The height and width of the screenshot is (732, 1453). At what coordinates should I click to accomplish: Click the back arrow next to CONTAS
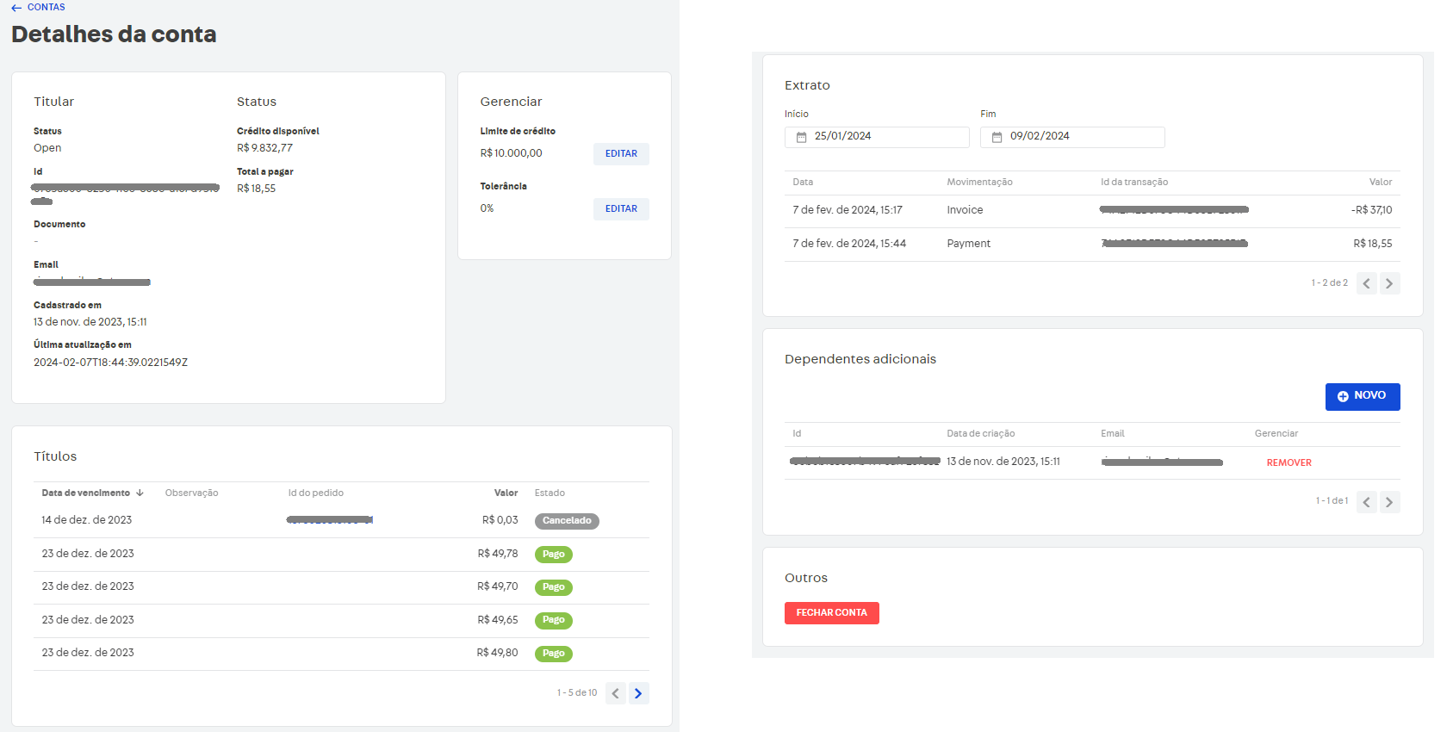tap(16, 8)
